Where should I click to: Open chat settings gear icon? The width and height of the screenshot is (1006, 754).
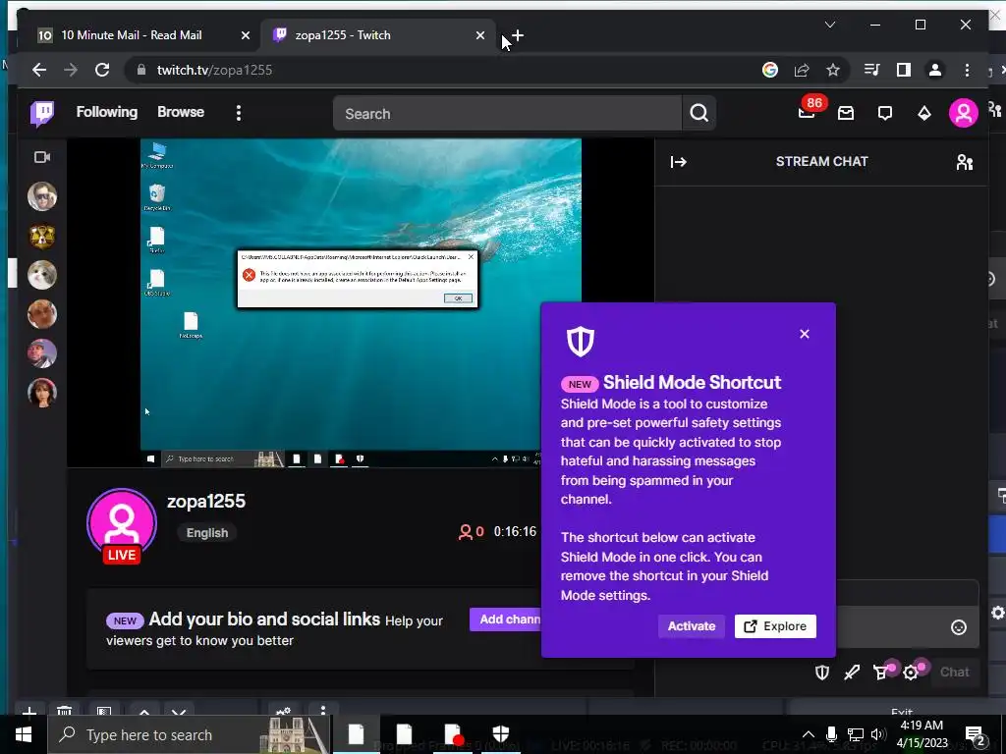(912, 672)
